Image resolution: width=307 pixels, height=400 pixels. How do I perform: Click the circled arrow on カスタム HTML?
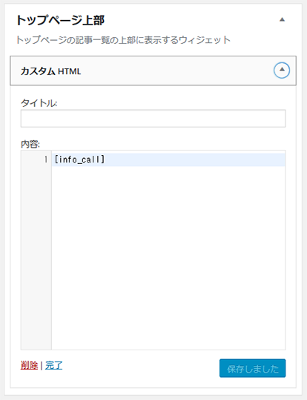click(x=282, y=71)
